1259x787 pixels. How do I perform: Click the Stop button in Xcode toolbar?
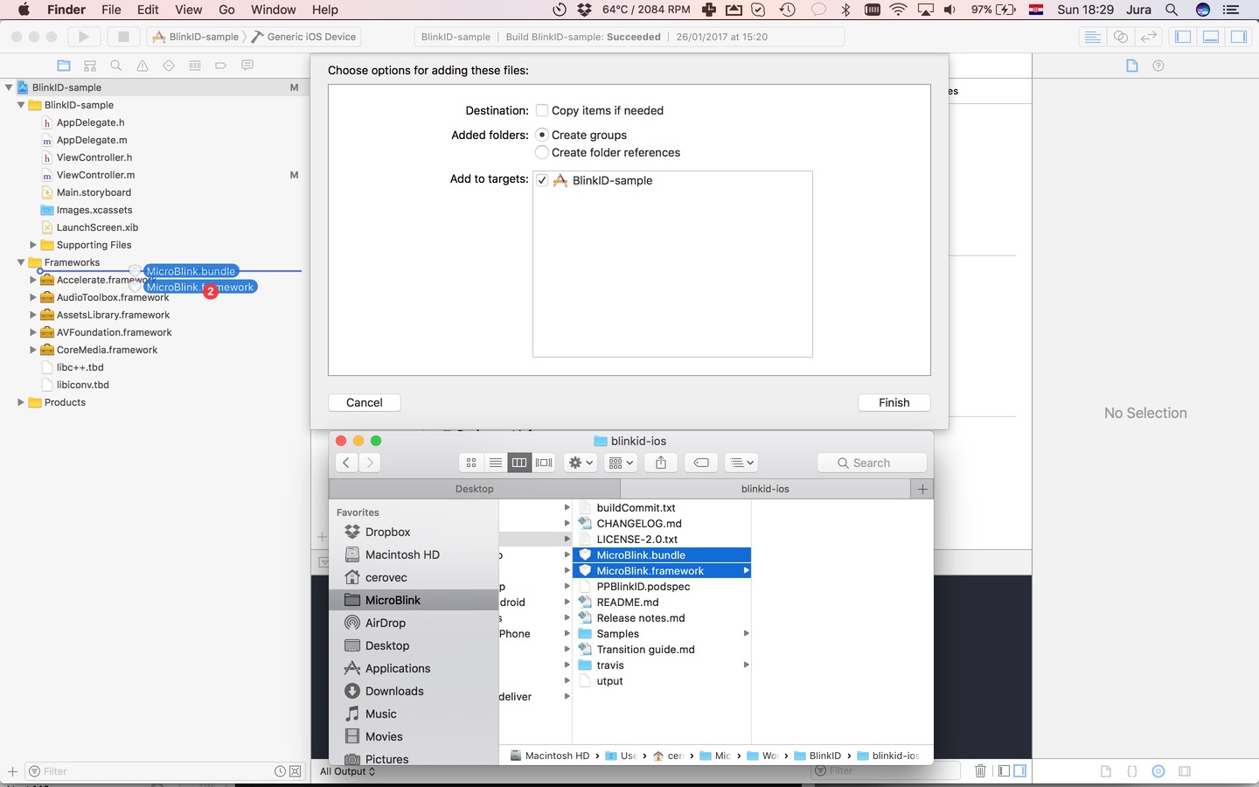[123, 37]
